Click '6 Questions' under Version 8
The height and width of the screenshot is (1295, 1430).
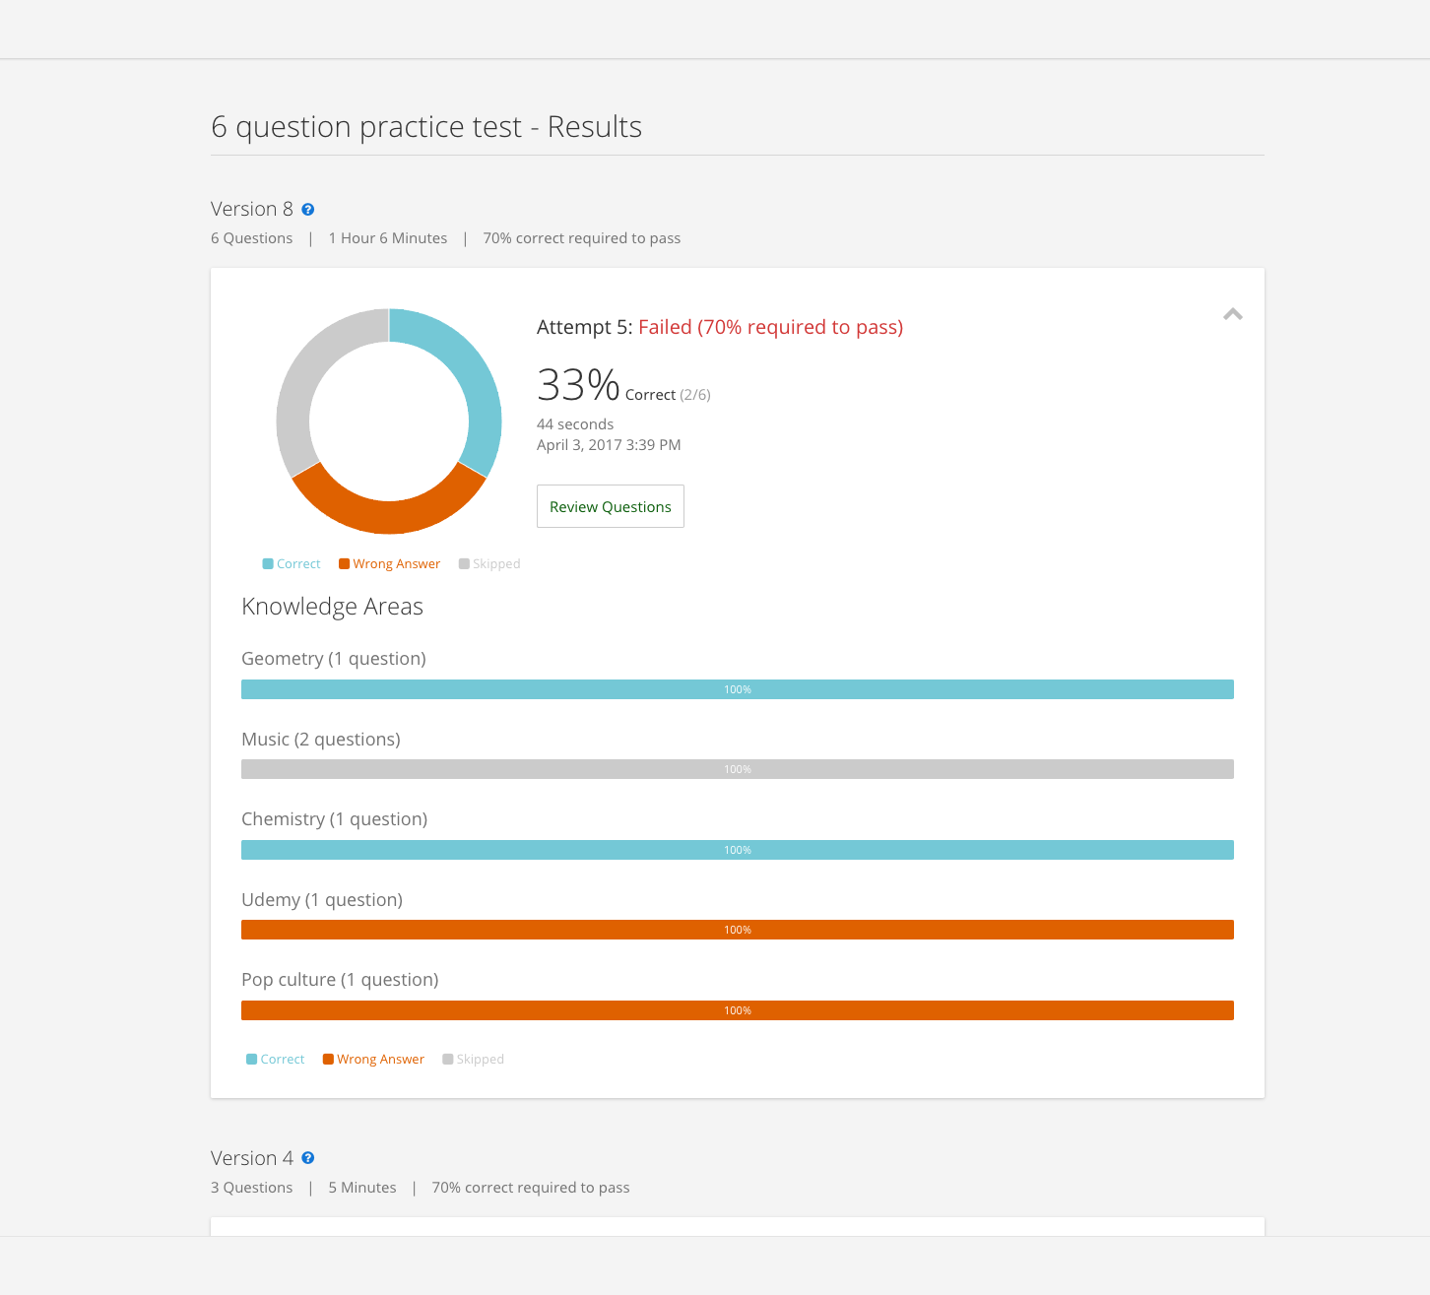252,238
